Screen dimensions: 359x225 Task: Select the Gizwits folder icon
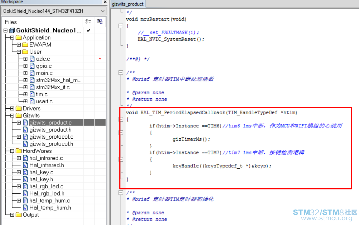(19, 116)
